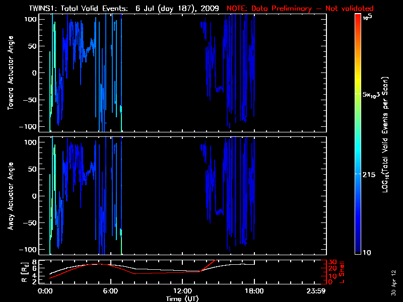
Task: Click the 'Toward Actuator Angle' axis label
Action: pyautogui.click(x=10, y=73)
